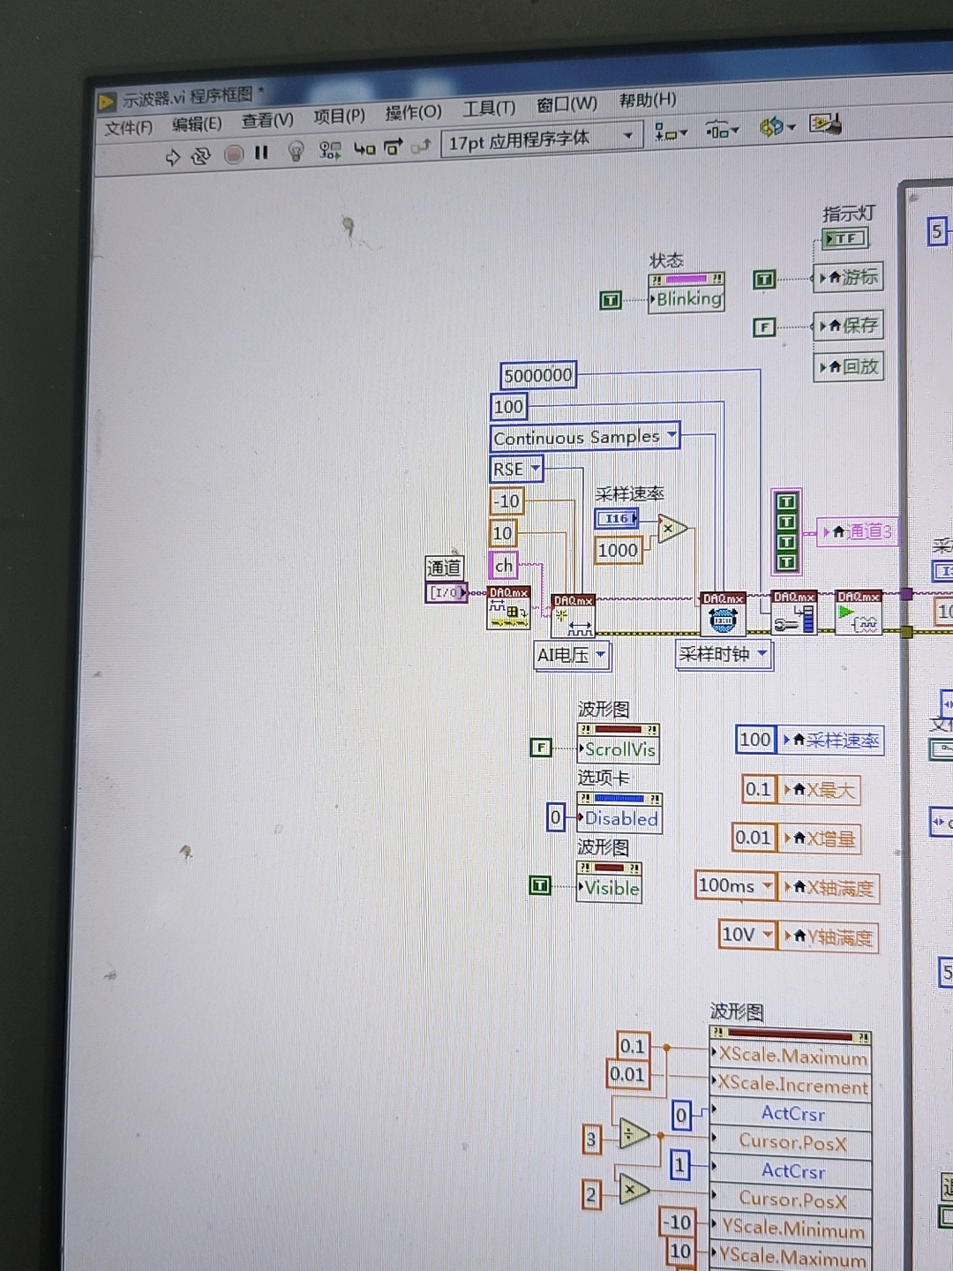This screenshot has width=953, height=1271.
Task: Open the Continuous Samples enum dropdown
Action: [585, 436]
